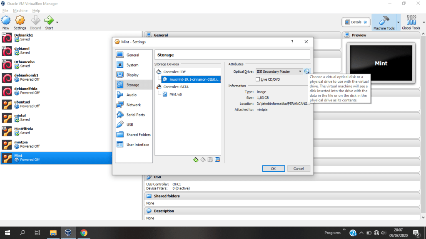This screenshot has width=426, height=239.
Task: Click the Cancel button
Action: coord(299,169)
